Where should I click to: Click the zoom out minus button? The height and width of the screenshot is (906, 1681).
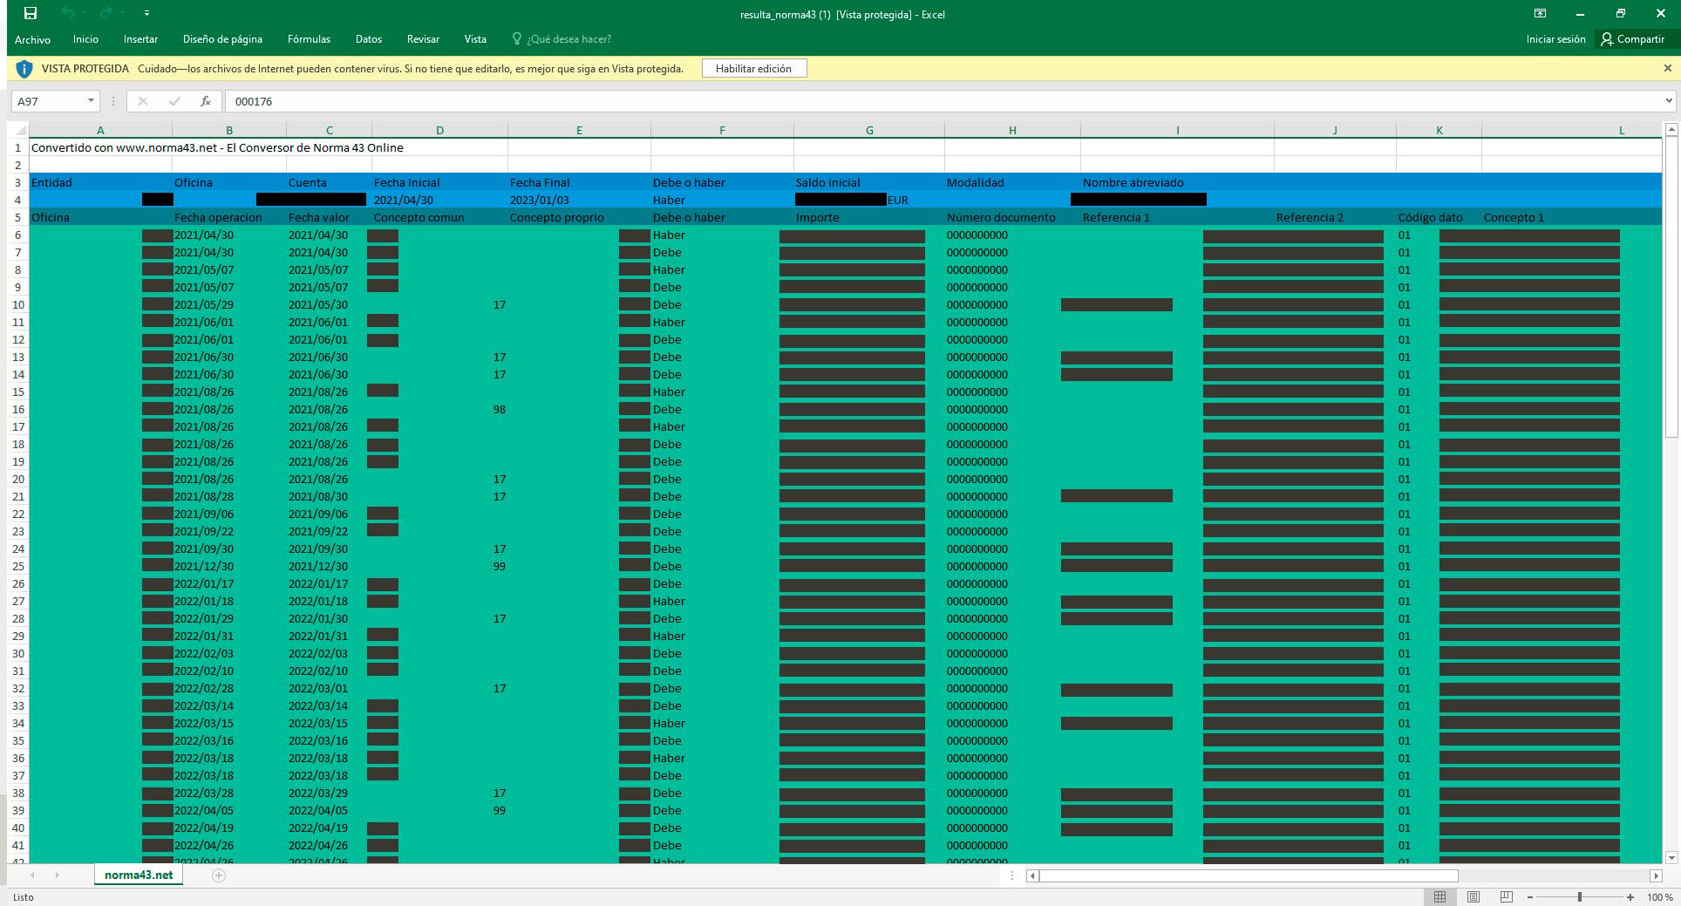click(1529, 896)
